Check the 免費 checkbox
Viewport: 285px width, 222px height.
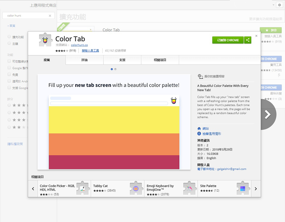point(9,74)
